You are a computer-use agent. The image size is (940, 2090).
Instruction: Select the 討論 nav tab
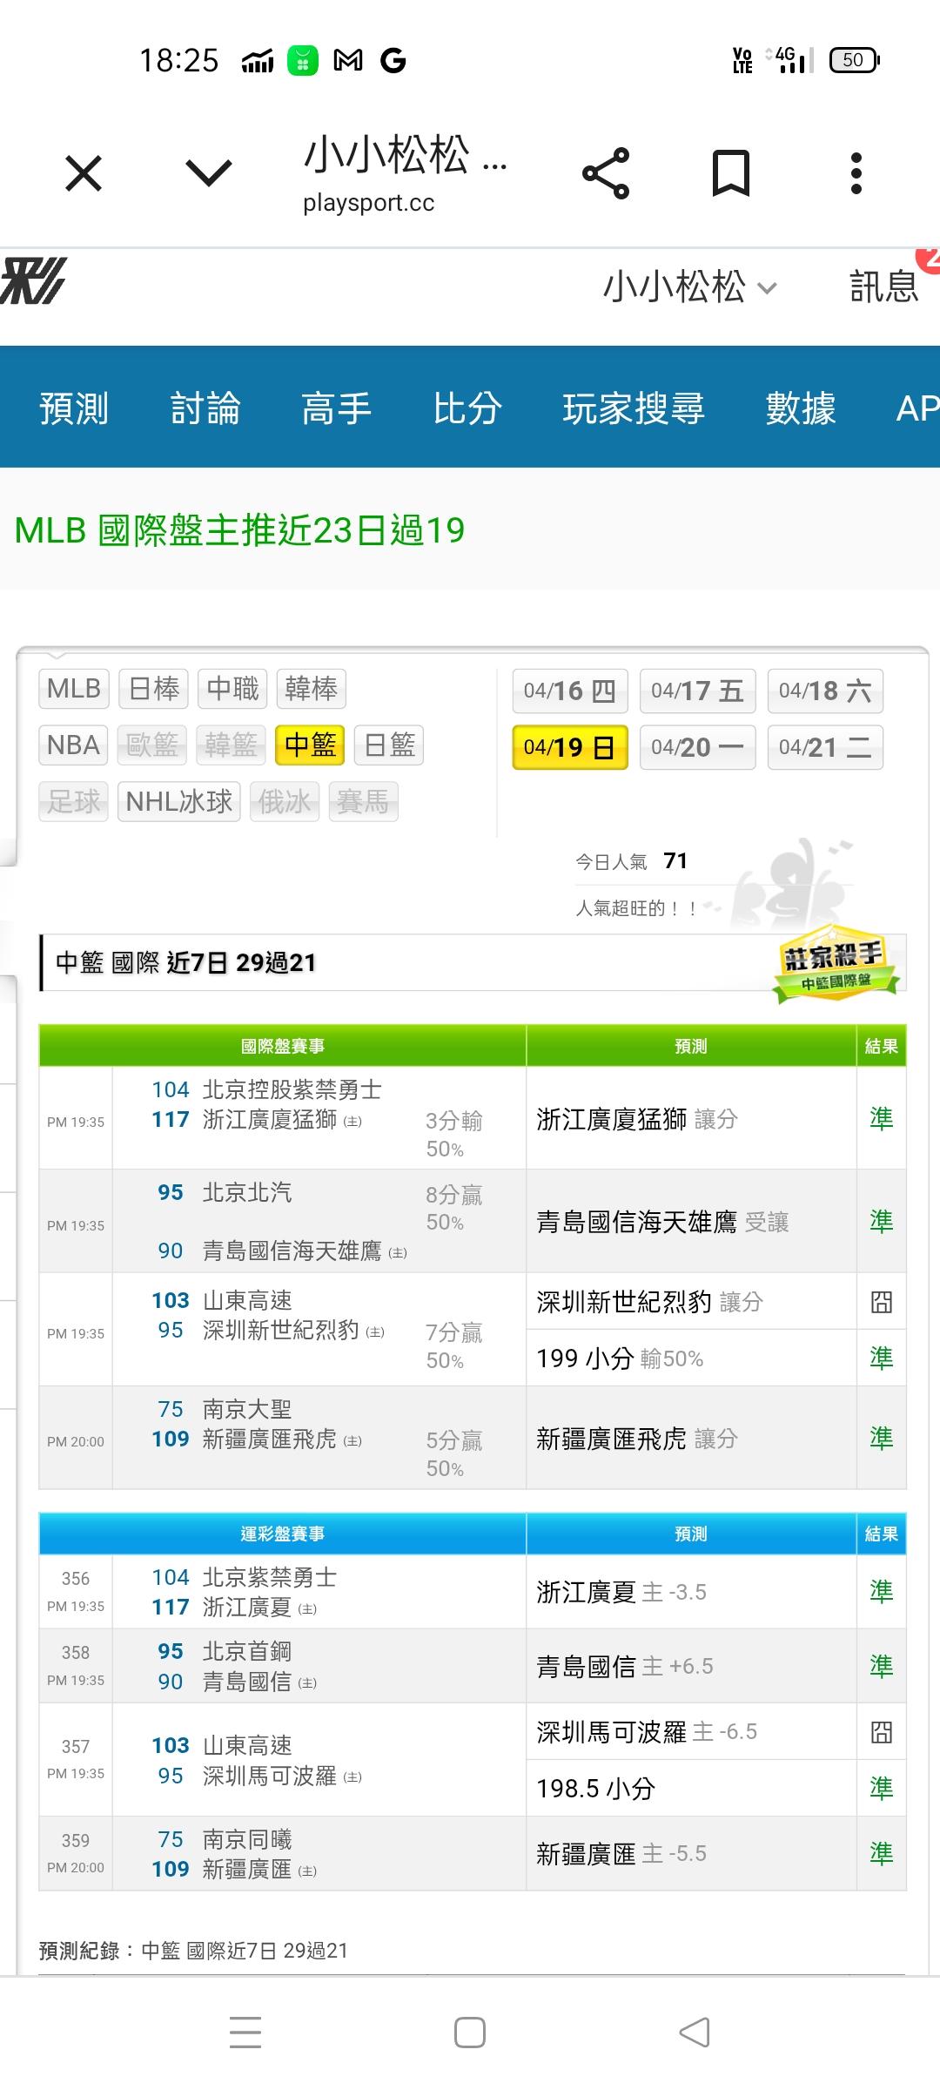coord(205,408)
